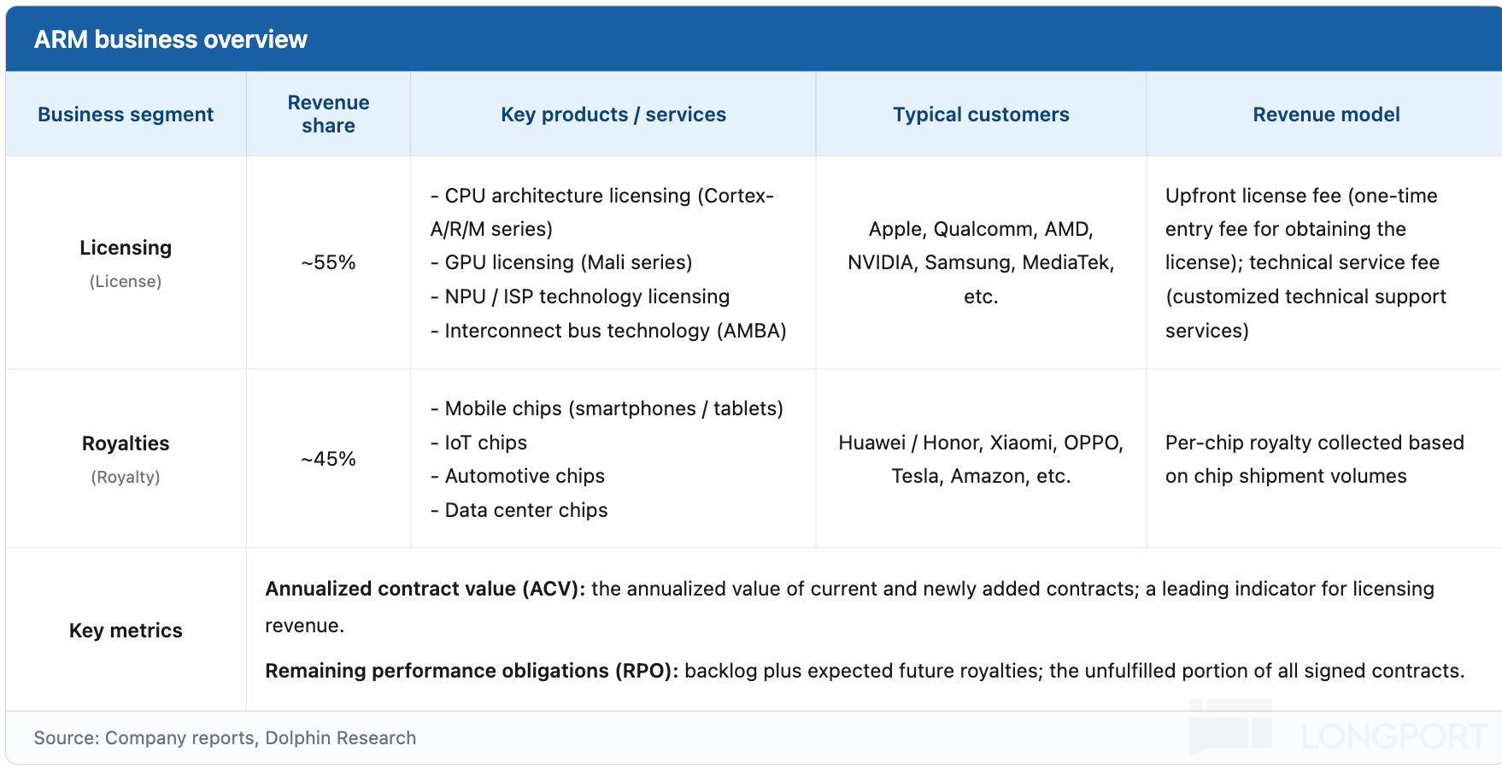Select the Licensing segment cell
The height and width of the screenshot is (769, 1502).
[126, 262]
